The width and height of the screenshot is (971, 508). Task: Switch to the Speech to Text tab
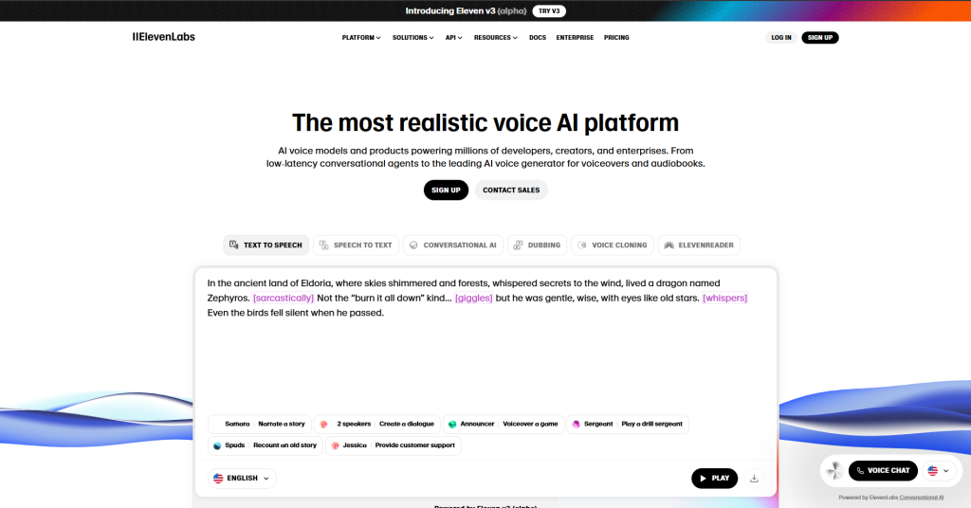point(357,245)
